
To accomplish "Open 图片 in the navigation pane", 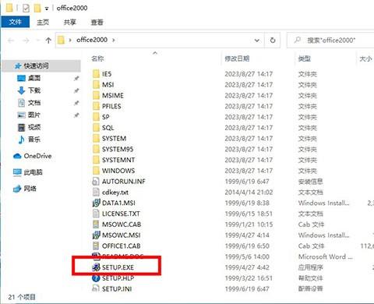I will 34,115.
